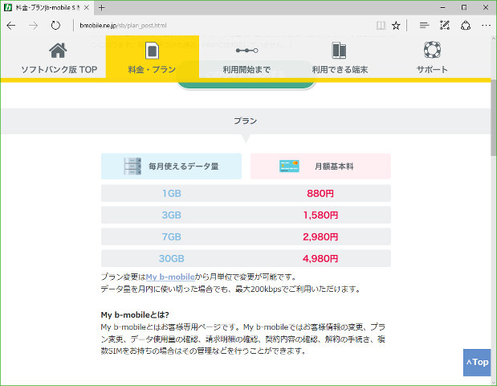Open the サポート navigation item
Image resolution: width=497 pixels, height=386 pixels.
pos(432,69)
